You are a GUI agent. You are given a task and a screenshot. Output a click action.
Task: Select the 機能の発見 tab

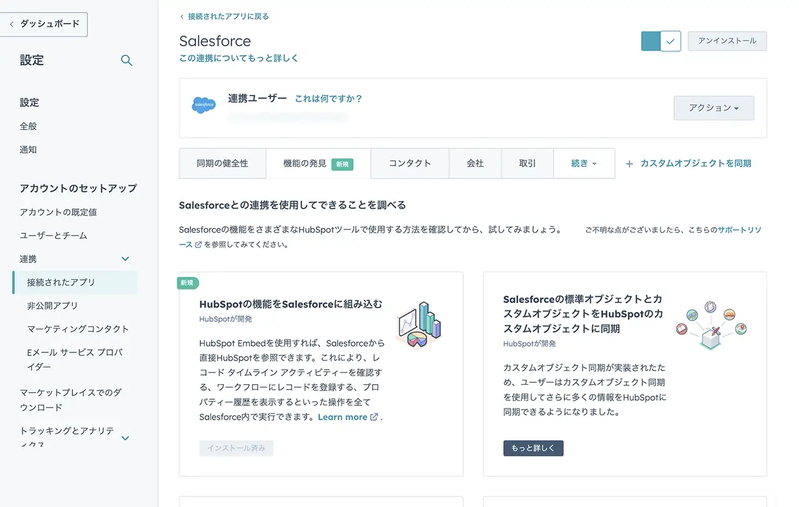click(318, 163)
